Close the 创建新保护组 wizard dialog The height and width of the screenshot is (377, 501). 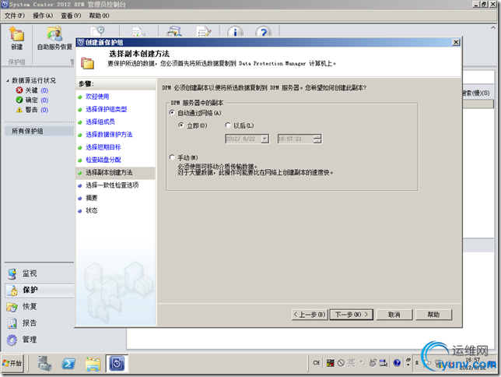tap(456, 42)
